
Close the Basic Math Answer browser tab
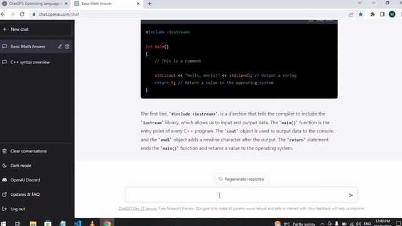click(138, 4)
